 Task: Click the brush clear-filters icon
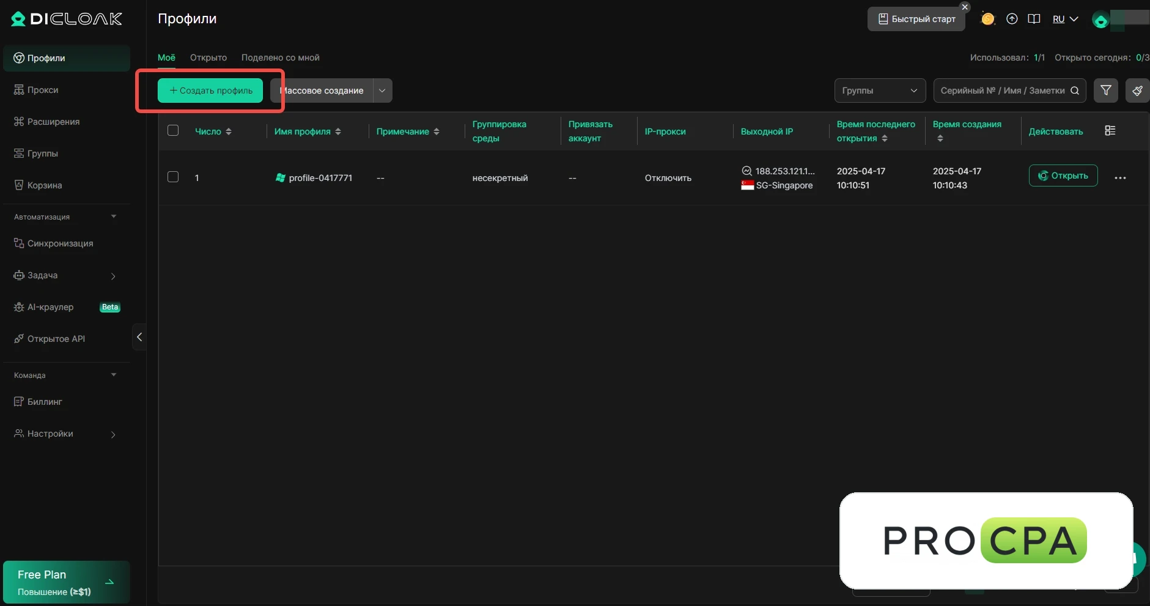click(1137, 91)
